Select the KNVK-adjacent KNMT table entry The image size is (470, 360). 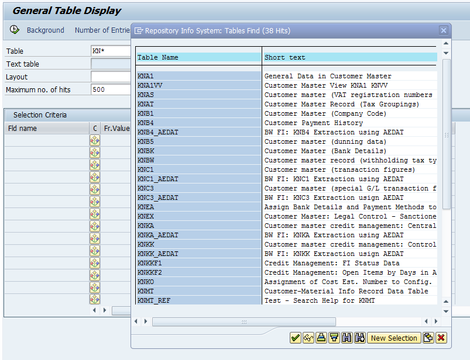(x=198, y=291)
